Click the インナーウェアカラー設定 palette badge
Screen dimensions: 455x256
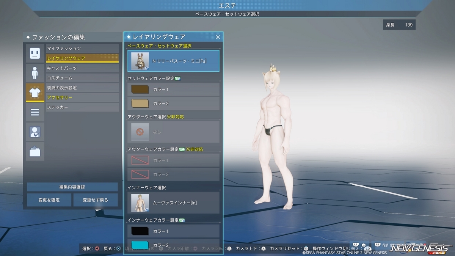[182, 220]
